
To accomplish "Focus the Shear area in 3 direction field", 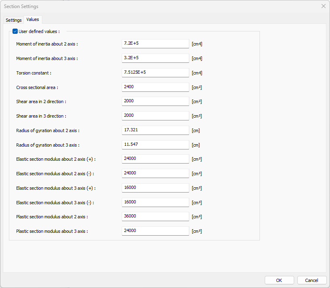I will (x=155, y=116).
